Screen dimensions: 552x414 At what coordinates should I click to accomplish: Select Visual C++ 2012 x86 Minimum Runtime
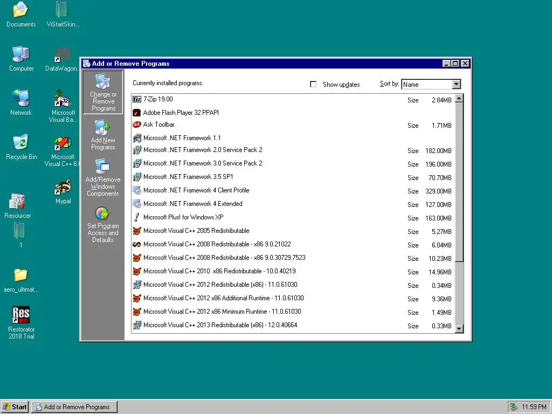[x=293, y=312]
